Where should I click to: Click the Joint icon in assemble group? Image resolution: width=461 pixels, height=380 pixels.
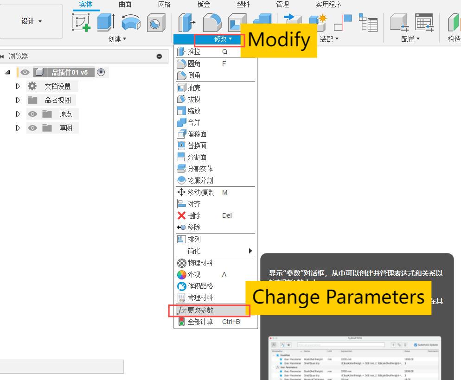(x=343, y=22)
